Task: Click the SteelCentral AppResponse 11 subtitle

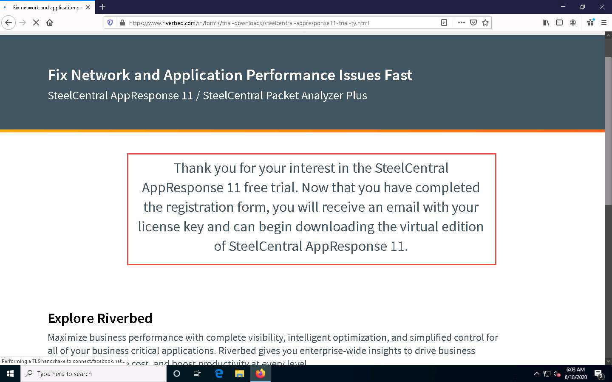Action: click(x=207, y=95)
